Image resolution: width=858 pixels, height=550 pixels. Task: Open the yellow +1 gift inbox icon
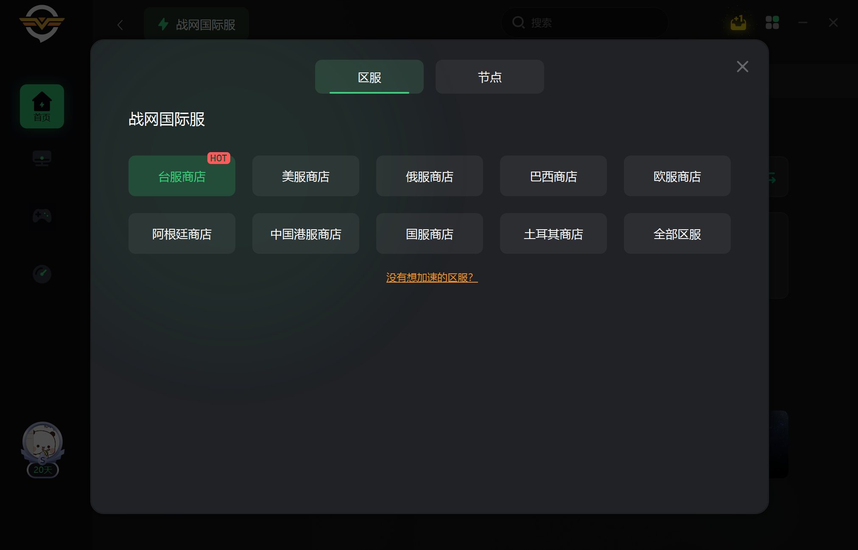pos(738,22)
